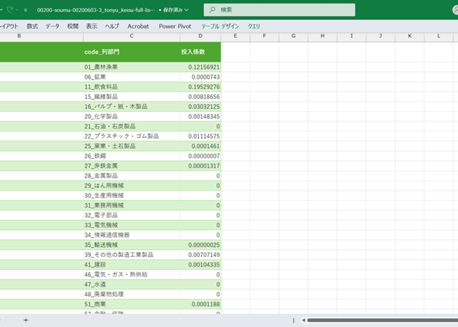Select the cell with value 0.00148345
The image size is (458, 327).
(x=200, y=116)
